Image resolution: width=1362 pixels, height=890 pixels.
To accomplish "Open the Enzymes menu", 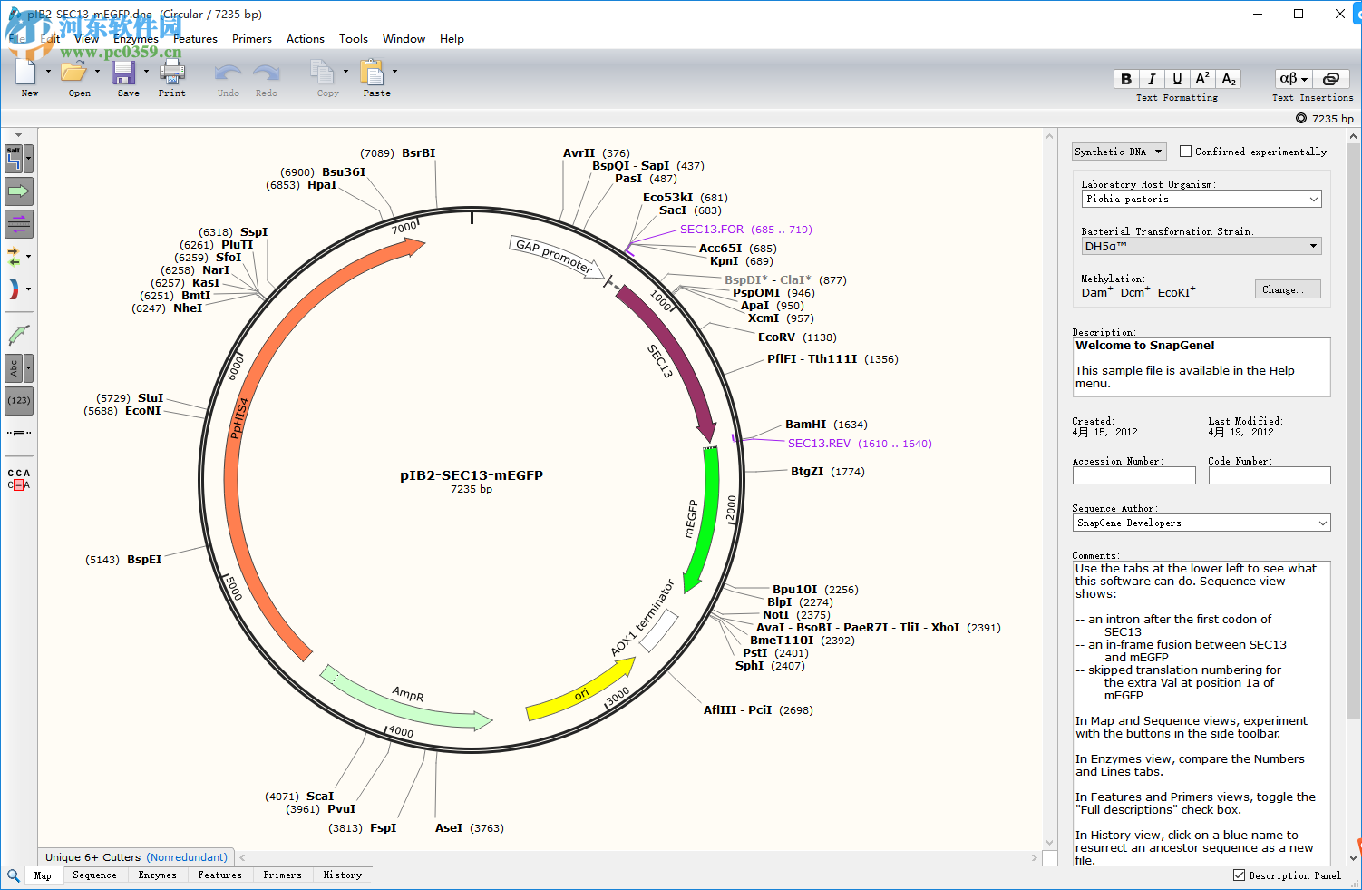I will [x=136, y=38].
